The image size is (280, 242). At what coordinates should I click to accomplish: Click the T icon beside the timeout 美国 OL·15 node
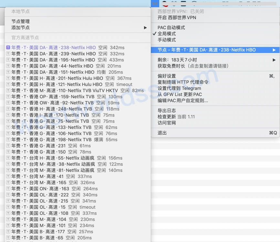click(8, 207)
